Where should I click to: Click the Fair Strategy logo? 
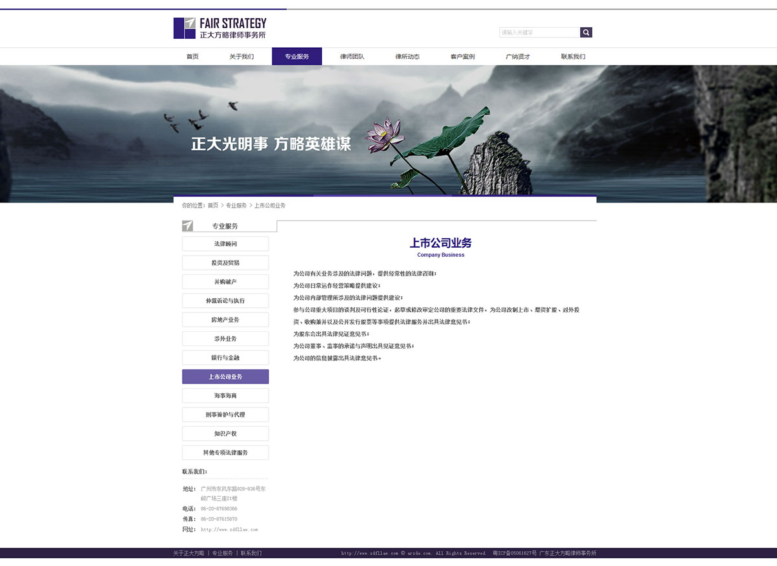pos(220,28)
